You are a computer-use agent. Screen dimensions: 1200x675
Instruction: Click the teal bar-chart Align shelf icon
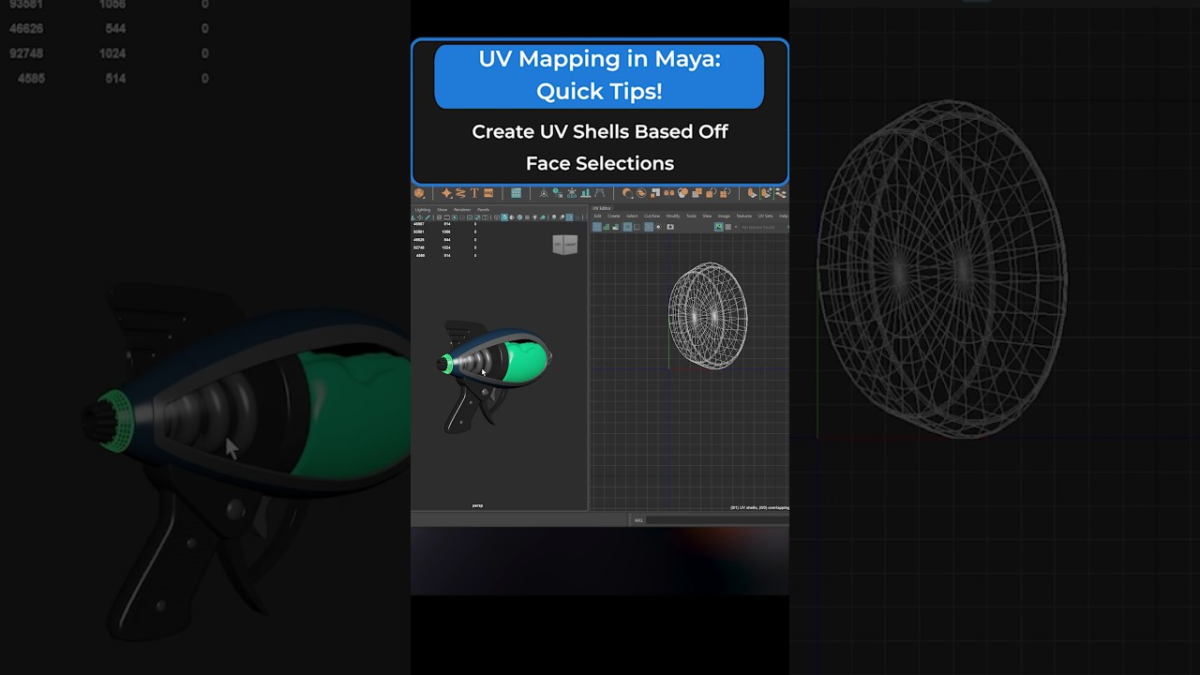(x=586, y=193)
